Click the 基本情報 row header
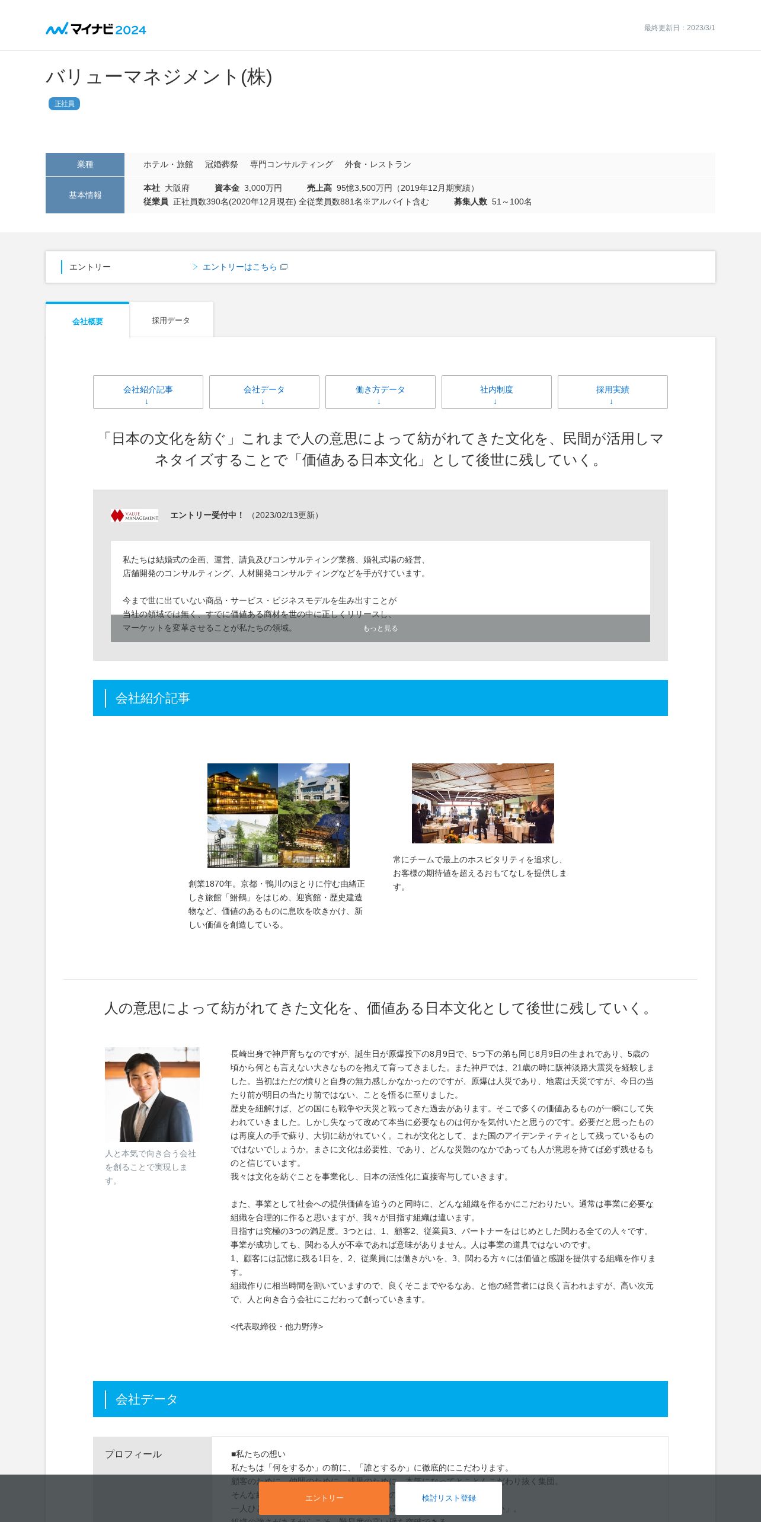 point(85,195)
